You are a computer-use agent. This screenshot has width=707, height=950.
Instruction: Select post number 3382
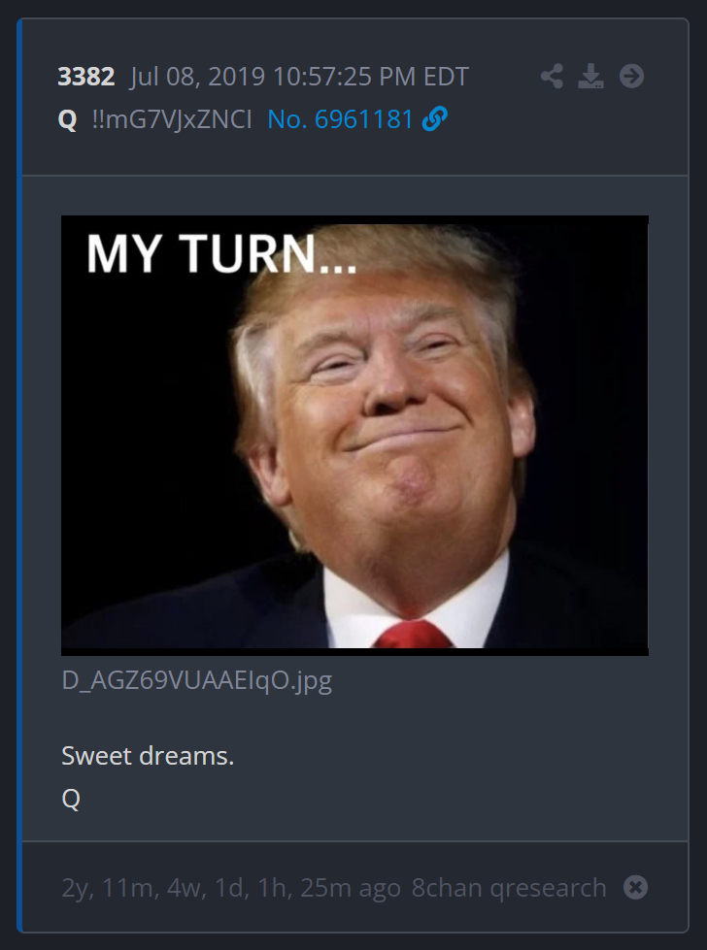[x=86, y=77]
